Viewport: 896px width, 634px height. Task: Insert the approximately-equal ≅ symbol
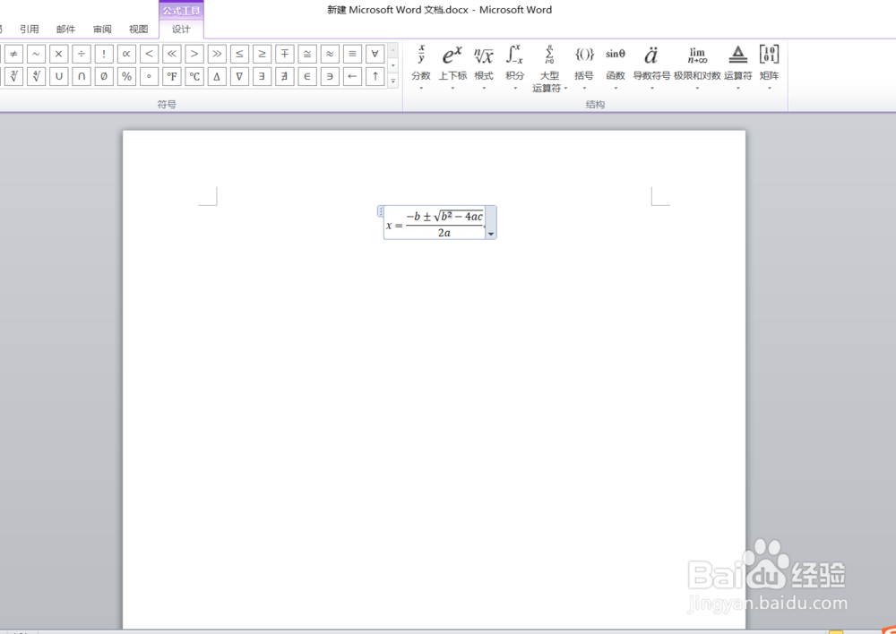pos(306,55)
